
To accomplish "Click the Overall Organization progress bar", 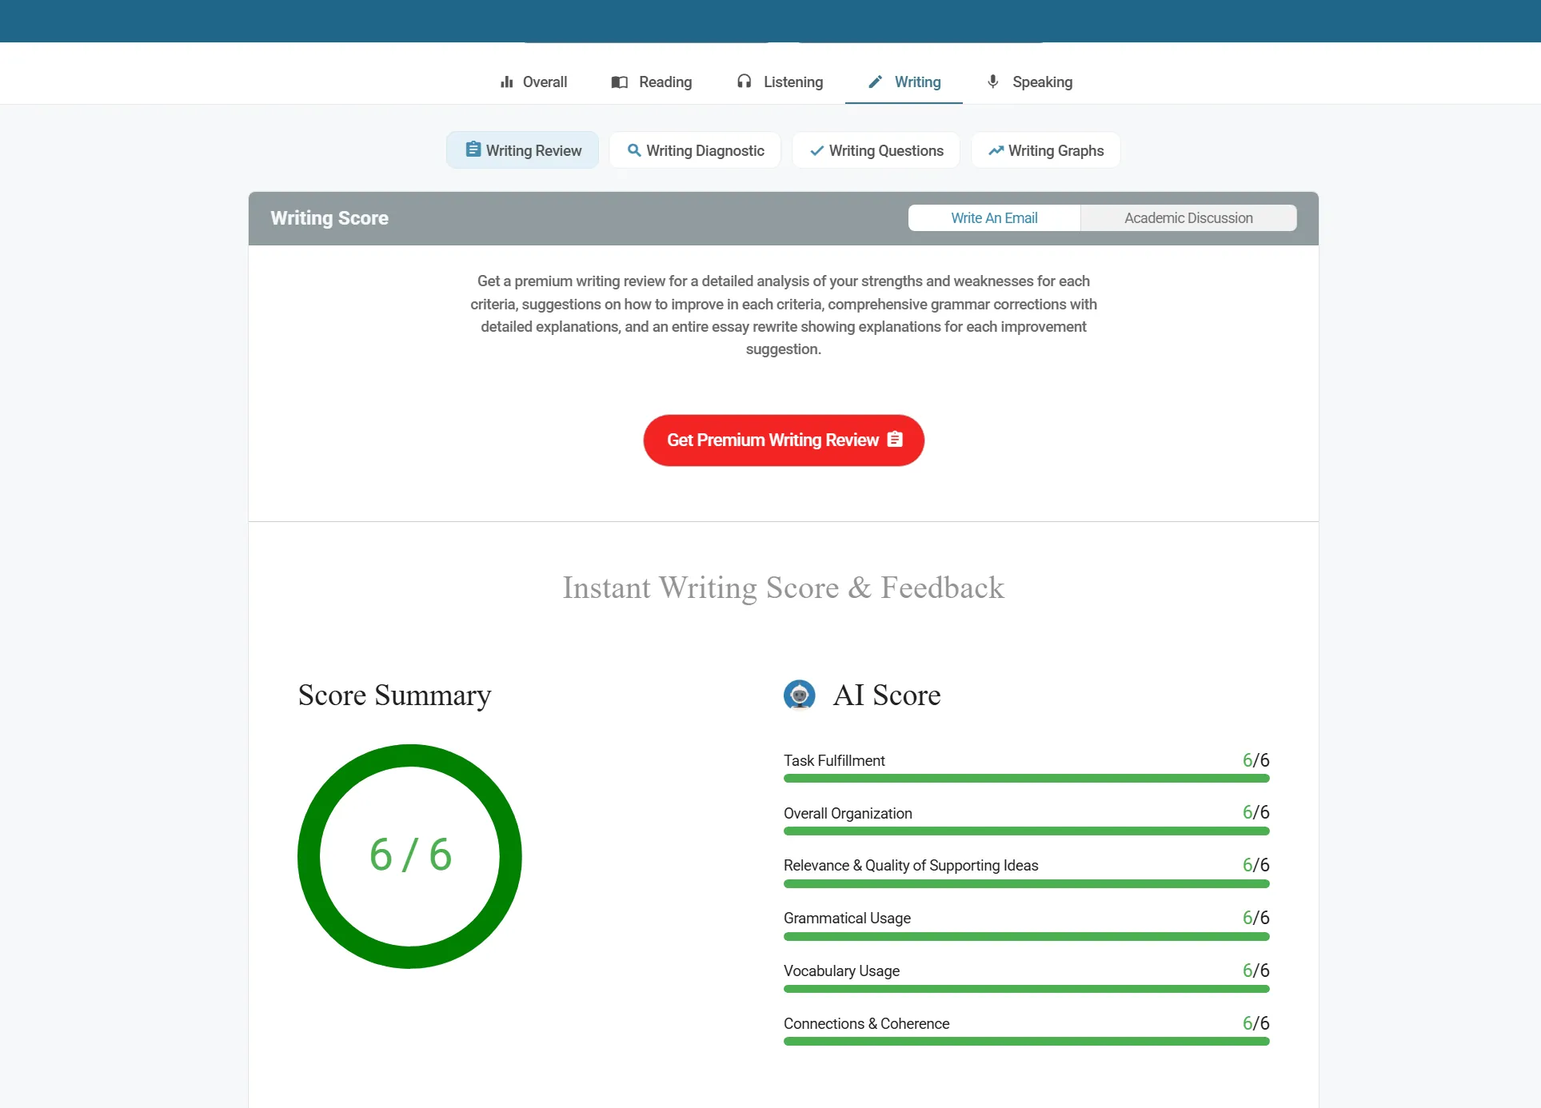I will pyautogui.click(x=1027, y=831).
